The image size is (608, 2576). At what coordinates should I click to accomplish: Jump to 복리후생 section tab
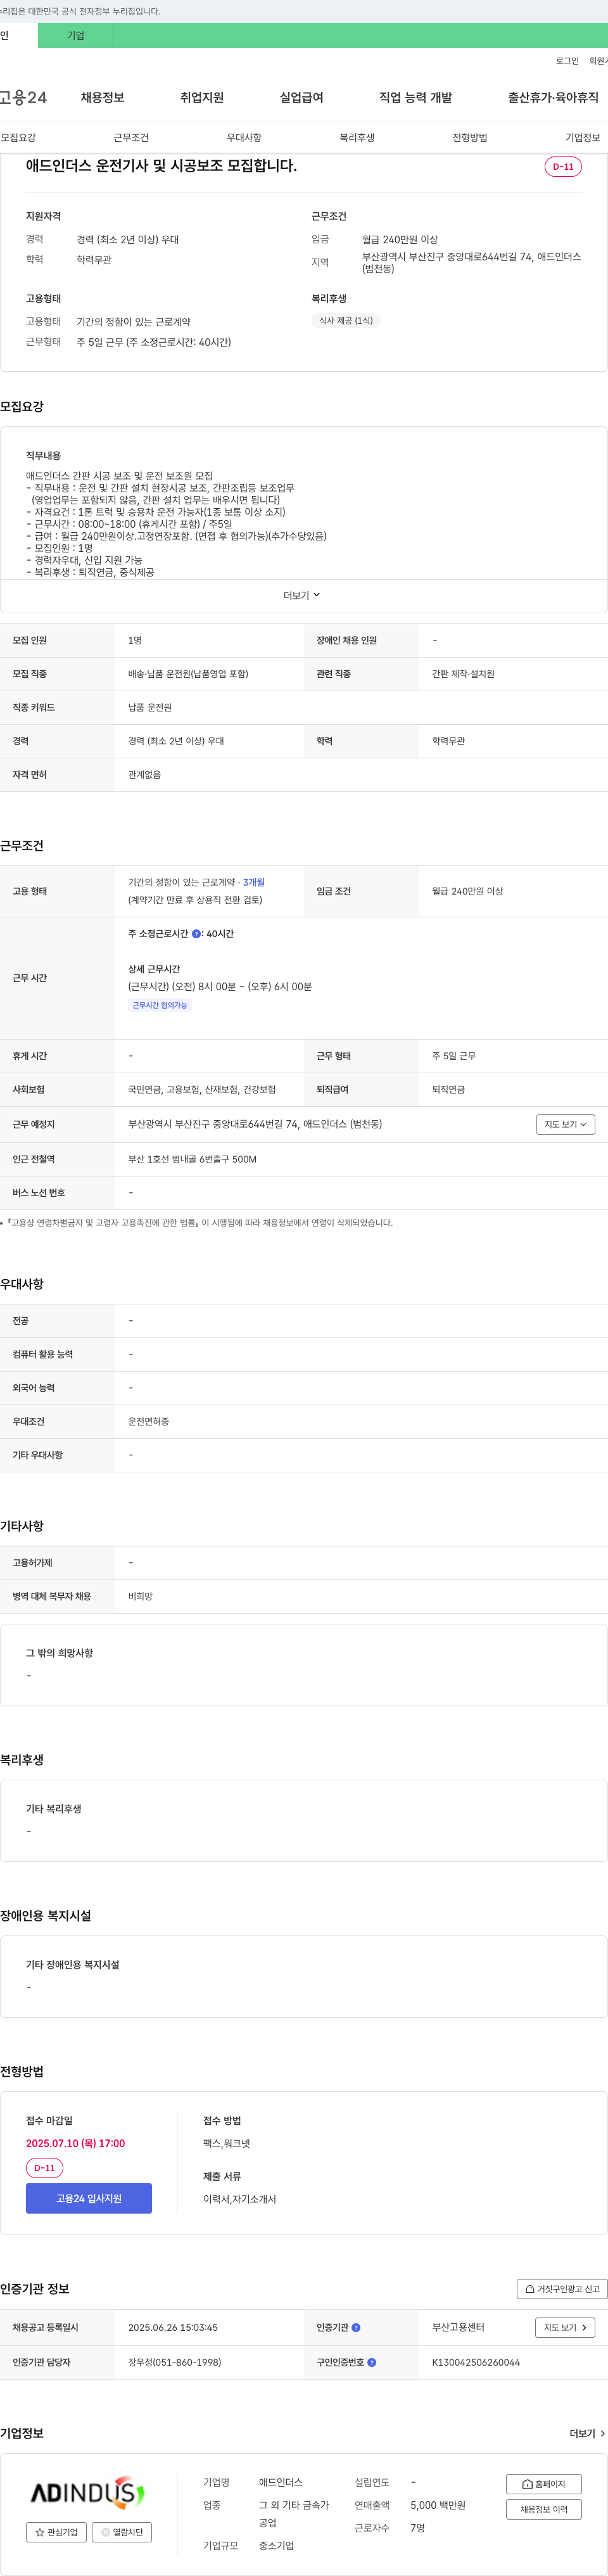point(357,137)
